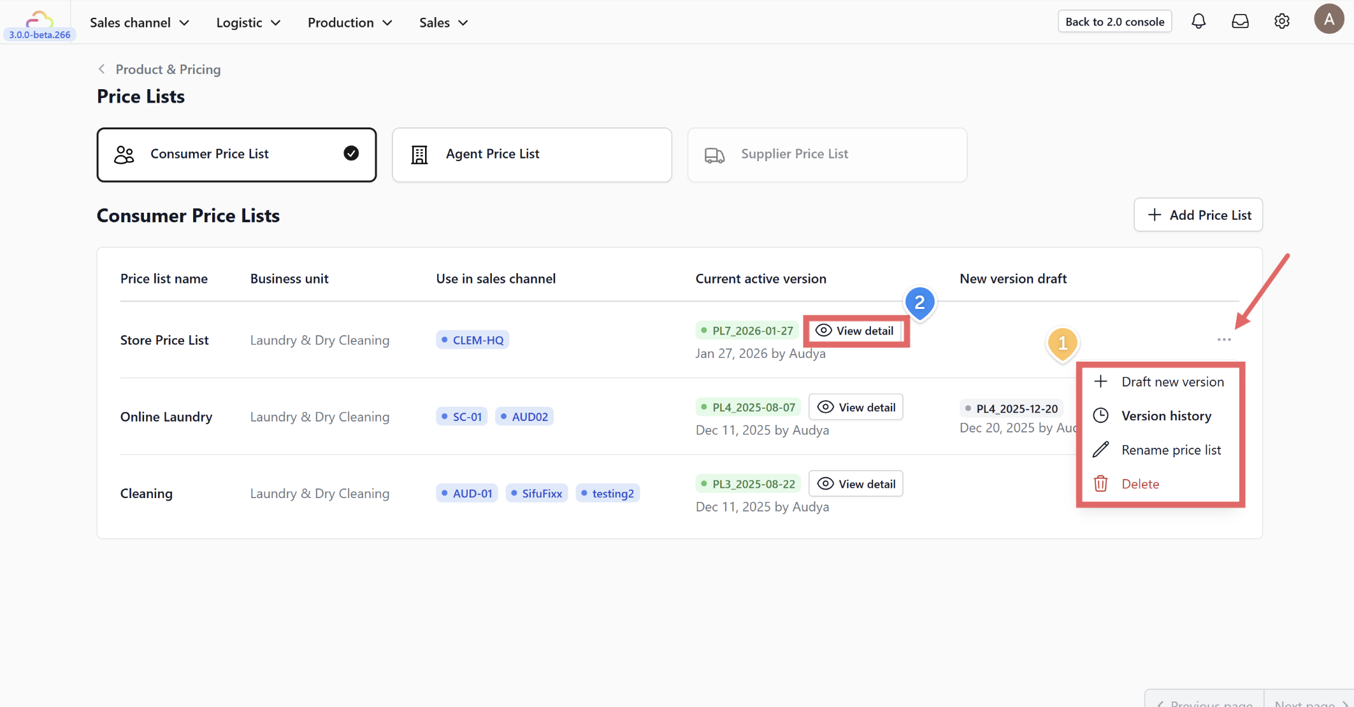Choose Draft new version from menu
1354x707 pixels.
(x=1172, y=382)
